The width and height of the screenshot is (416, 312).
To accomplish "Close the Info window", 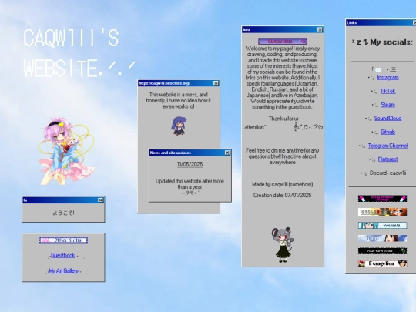I will 320,29.
